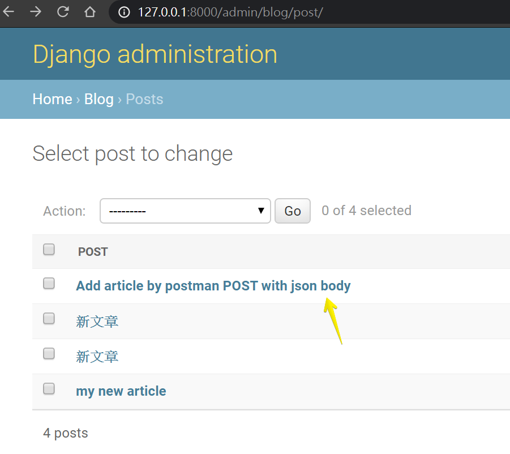510x454 pixels.
Task: Tick the checkbox for the second 新文章 post
Action: pos(49,354)
